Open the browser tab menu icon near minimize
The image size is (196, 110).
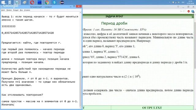tap(178, 7)
